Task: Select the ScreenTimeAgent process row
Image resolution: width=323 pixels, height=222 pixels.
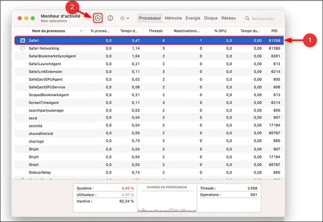Action: tap(149, 103)
